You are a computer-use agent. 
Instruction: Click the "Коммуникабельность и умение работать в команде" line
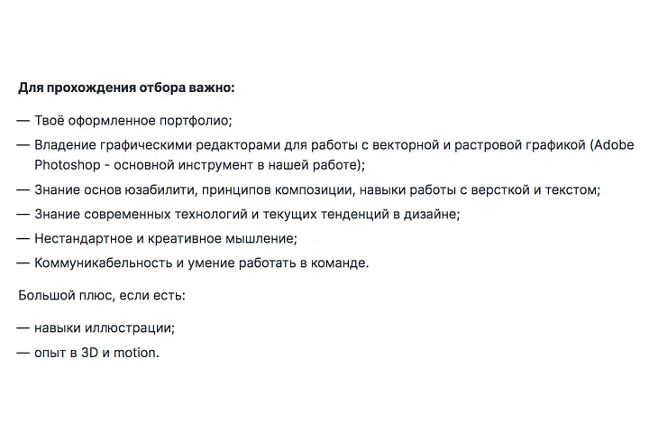[201, 263]
